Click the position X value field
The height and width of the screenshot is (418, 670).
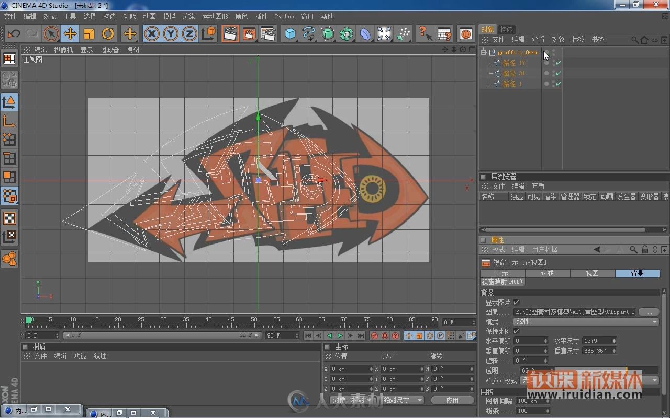[x=351, y=369]
